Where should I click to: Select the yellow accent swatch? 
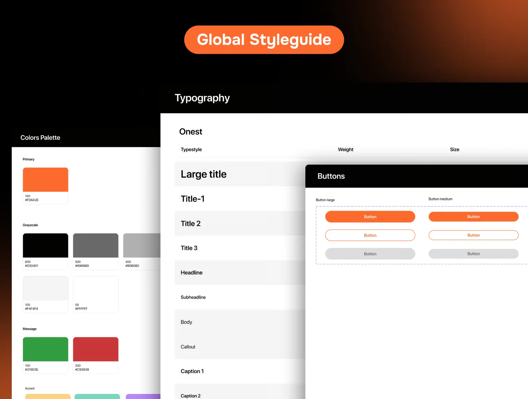click(48, 397)
